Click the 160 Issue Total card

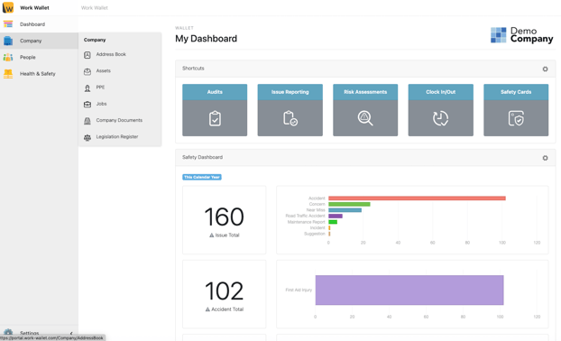click(x=224, y=220)
